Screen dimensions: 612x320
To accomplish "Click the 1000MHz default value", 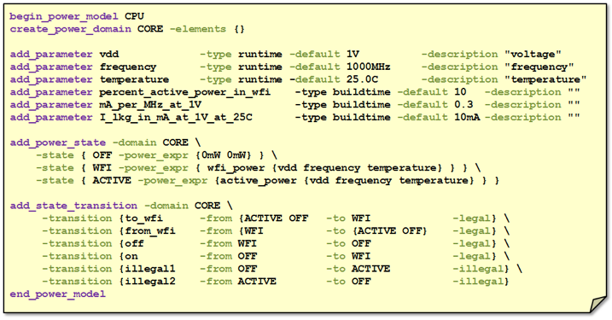I will [369, 67].
